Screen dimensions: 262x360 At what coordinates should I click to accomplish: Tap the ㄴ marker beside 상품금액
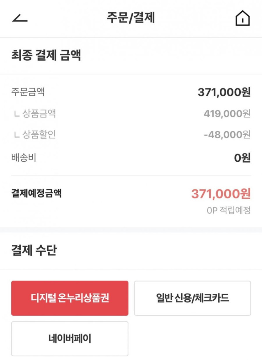coord(17,114)
